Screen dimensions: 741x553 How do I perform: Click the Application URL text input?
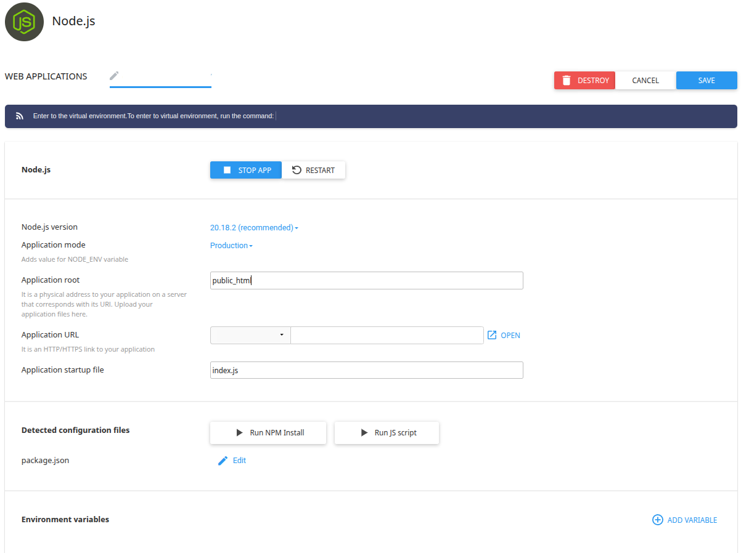tap(387, 335)
